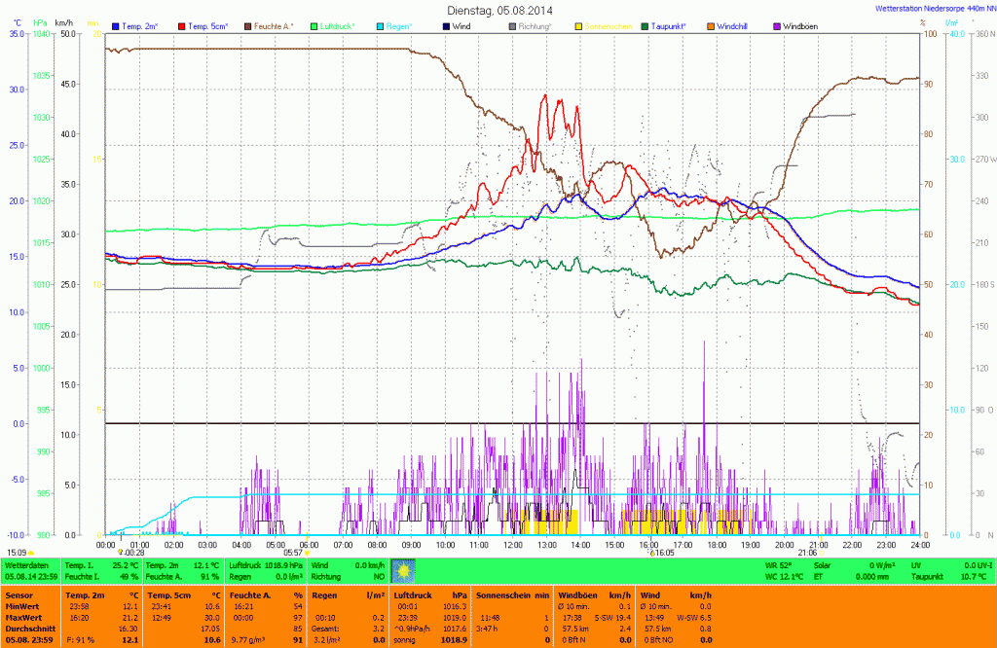Click the dark blue Wind legend square

pyautogui.click(x=446, y=25)
